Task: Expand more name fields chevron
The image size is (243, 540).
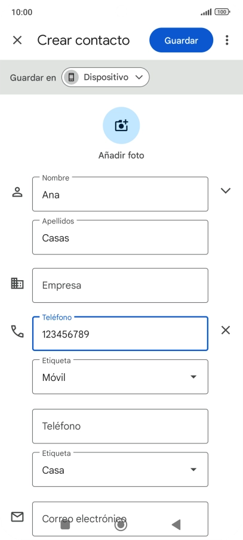Action: (226, 191)
